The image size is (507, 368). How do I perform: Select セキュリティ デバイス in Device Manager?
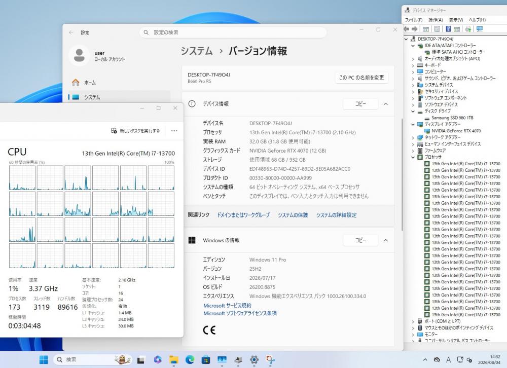pyautogui.click(x=441, y=92)
